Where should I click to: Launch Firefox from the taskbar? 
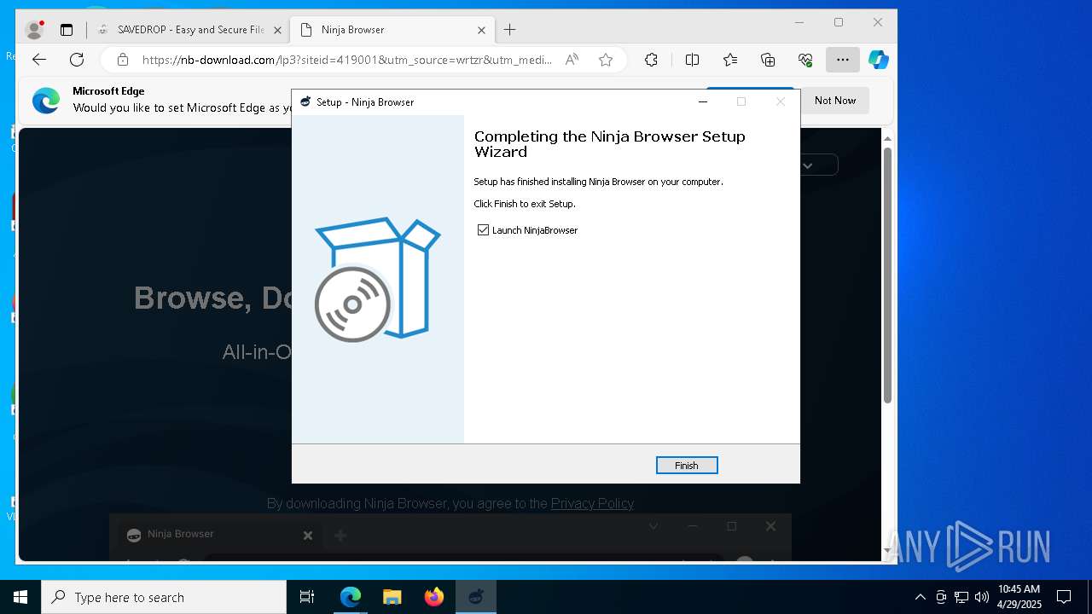pyautogui.click(x=434, y=597)
